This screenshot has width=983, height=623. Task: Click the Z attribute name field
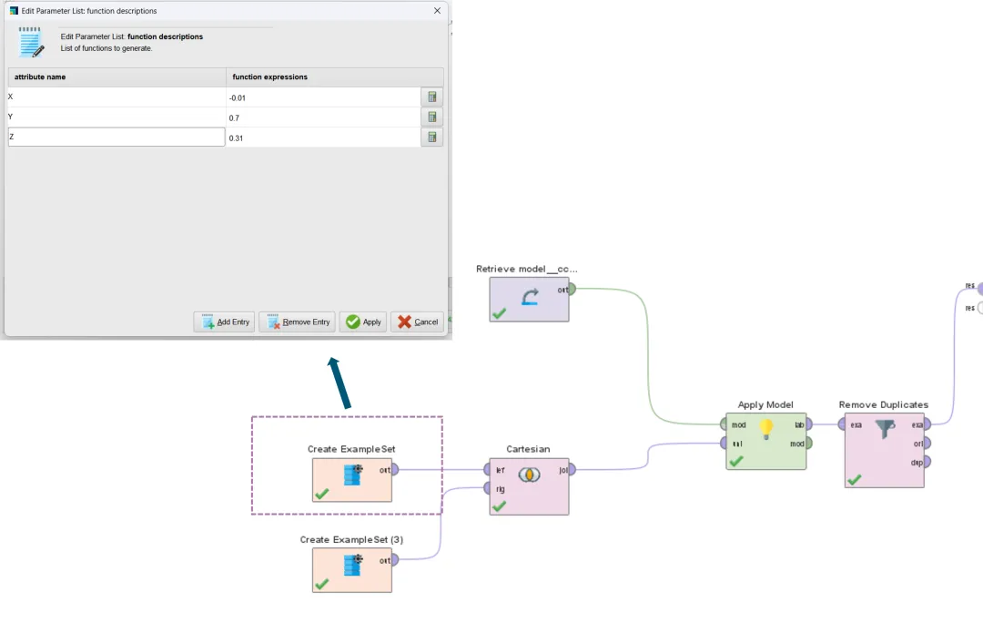(x=117, y=138)
